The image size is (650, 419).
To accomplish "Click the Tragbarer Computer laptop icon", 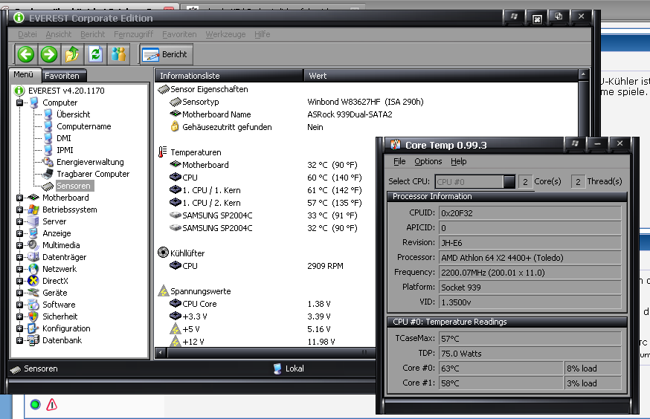I will point(48,174).
